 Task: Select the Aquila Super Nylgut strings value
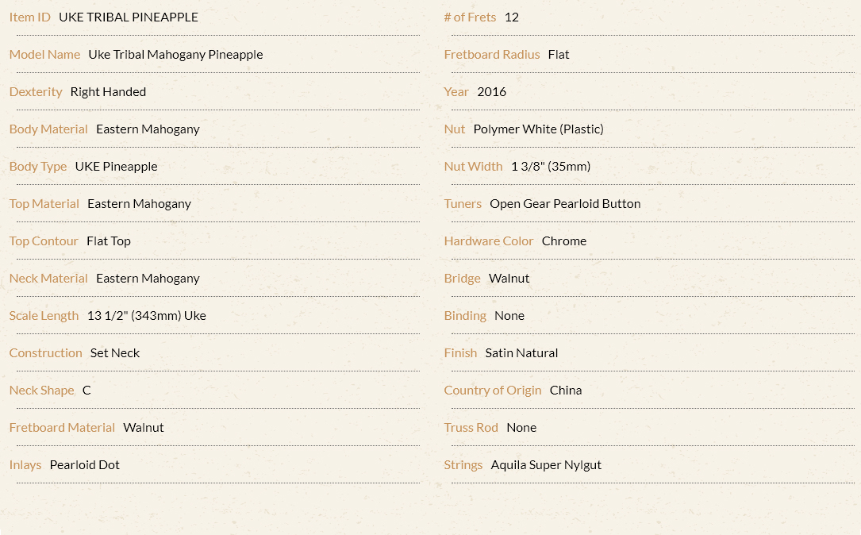[x=546, y=466]
